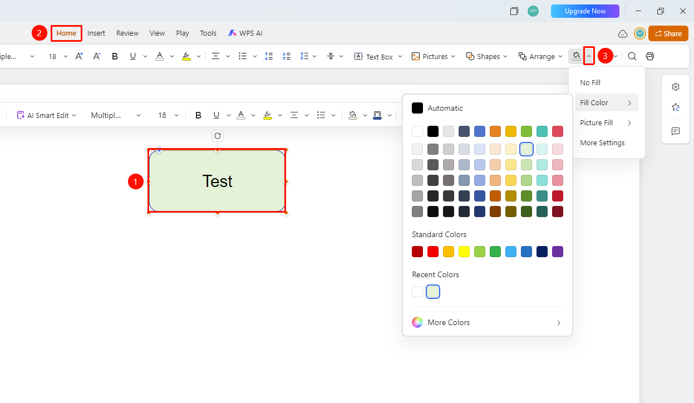Click the font size field showing 18 in the floating toolbar
694x403 pixels.
point(162,115)
